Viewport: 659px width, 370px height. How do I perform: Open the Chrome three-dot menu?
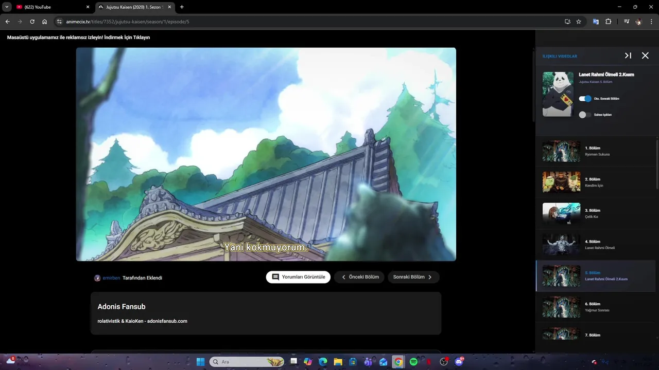click(x=651, y=22)
